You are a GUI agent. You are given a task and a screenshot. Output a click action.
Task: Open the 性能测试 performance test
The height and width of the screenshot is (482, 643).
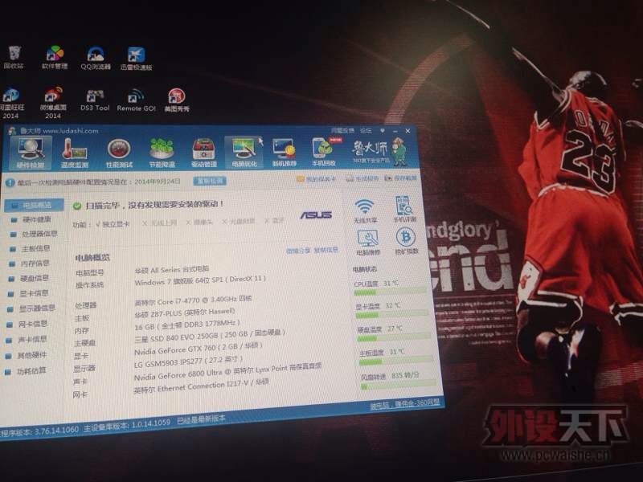pos(119,153)
